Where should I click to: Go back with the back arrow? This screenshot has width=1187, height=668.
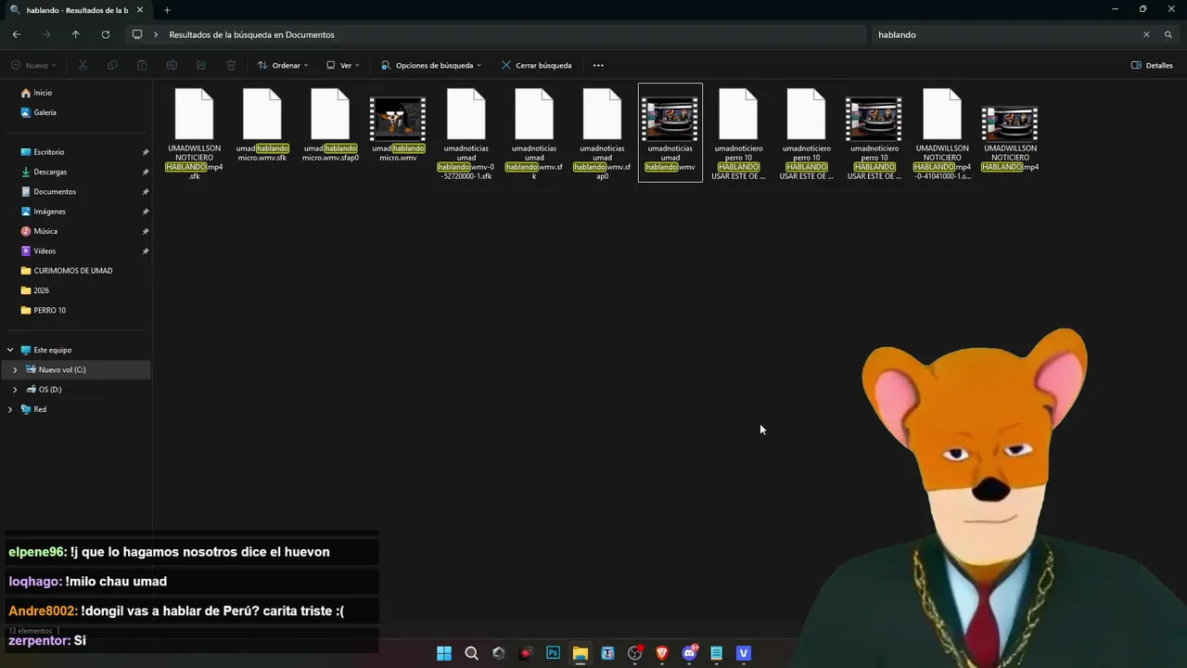click(17, 34)
